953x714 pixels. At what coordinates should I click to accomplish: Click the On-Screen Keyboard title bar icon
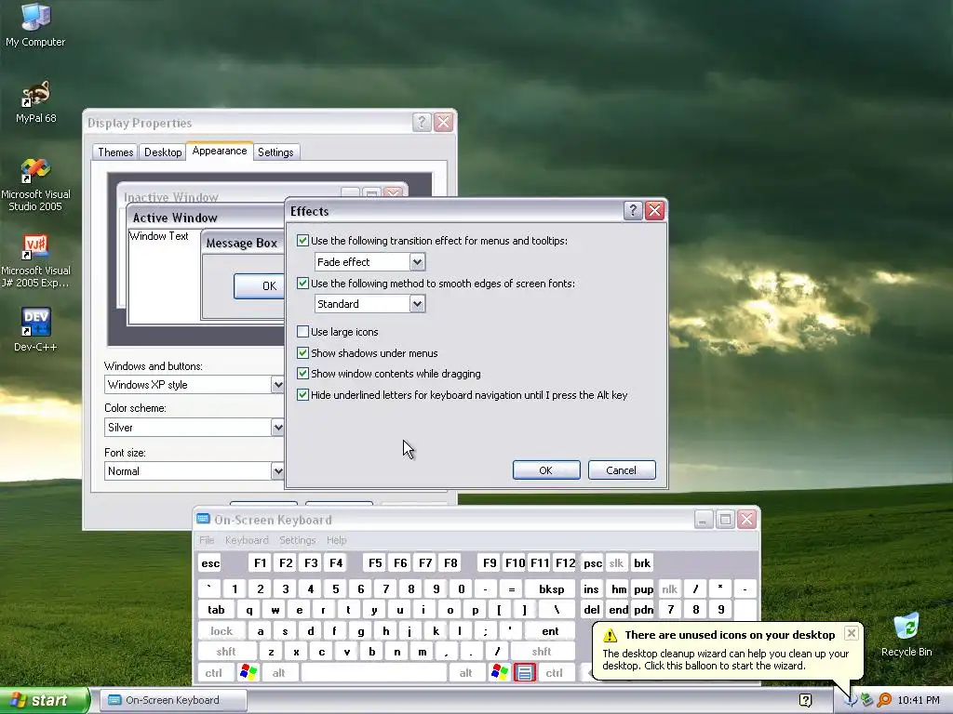(203, 519)
